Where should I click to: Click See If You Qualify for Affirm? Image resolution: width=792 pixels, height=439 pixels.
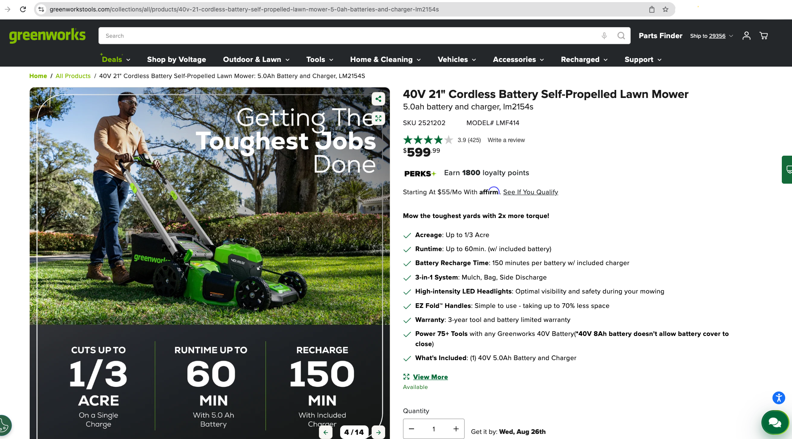[530, 192]
